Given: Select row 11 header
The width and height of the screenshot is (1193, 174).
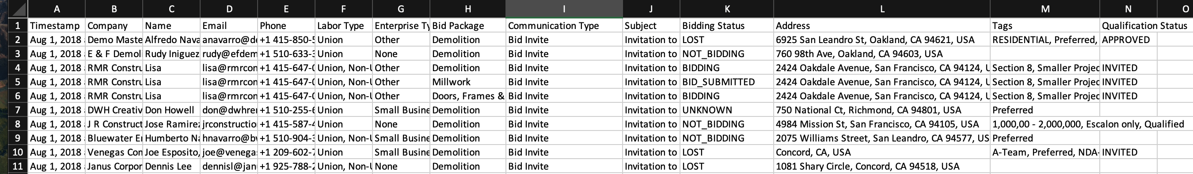Looking at the screenshot, I should point(18,166).
